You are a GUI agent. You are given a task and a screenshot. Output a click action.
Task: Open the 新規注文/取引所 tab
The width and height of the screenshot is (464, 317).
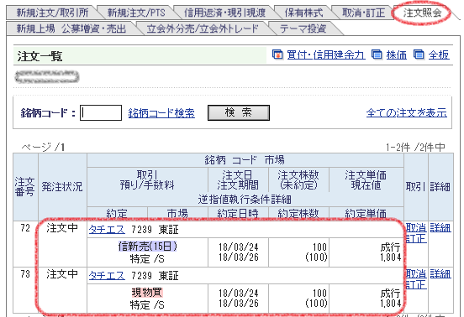pyautogui.click(x=52, y=13)
